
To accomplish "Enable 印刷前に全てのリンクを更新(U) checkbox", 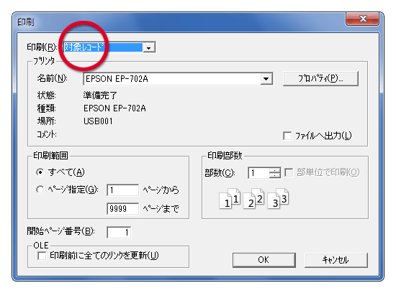I will tap(42, 256).
